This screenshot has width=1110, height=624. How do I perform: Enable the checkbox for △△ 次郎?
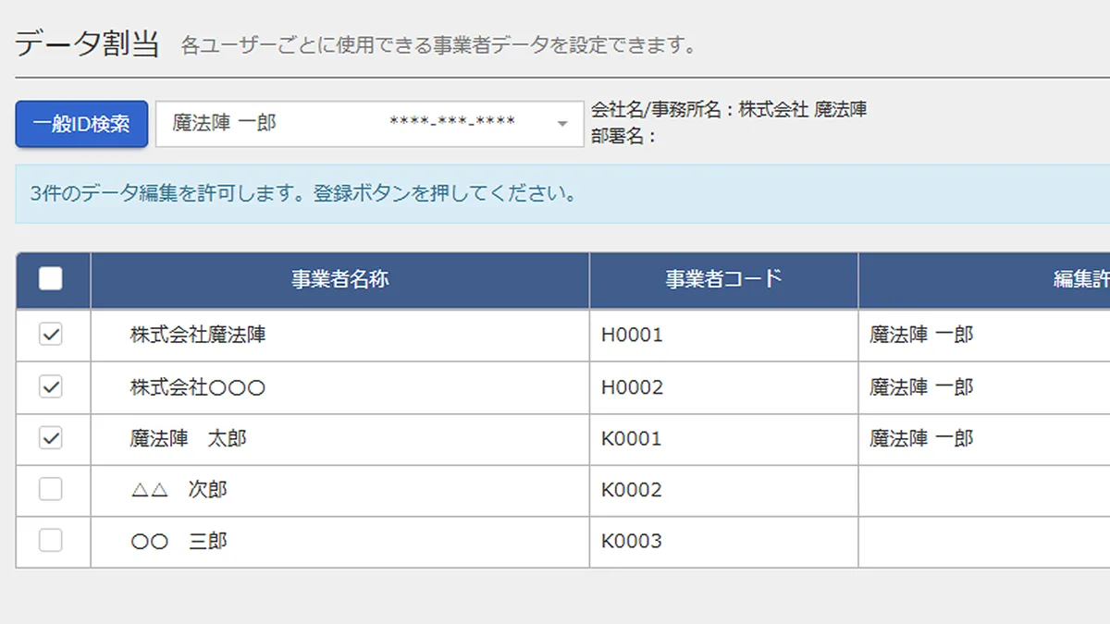click(51, 490)
